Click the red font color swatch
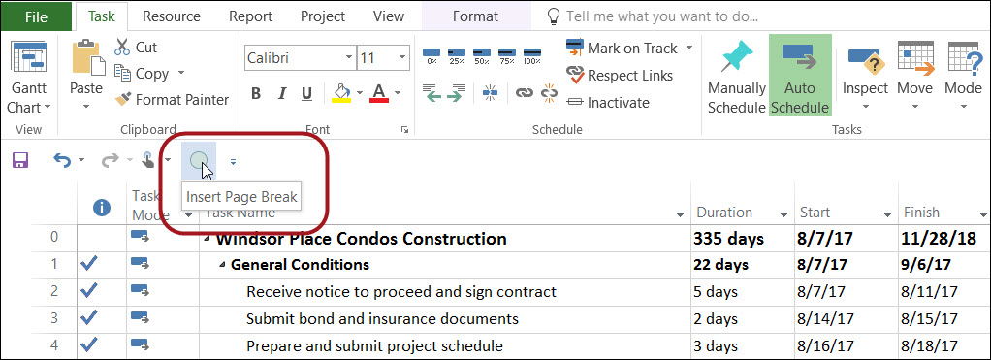991x360 pixels. pyautogui.click(x=378, y=94)
